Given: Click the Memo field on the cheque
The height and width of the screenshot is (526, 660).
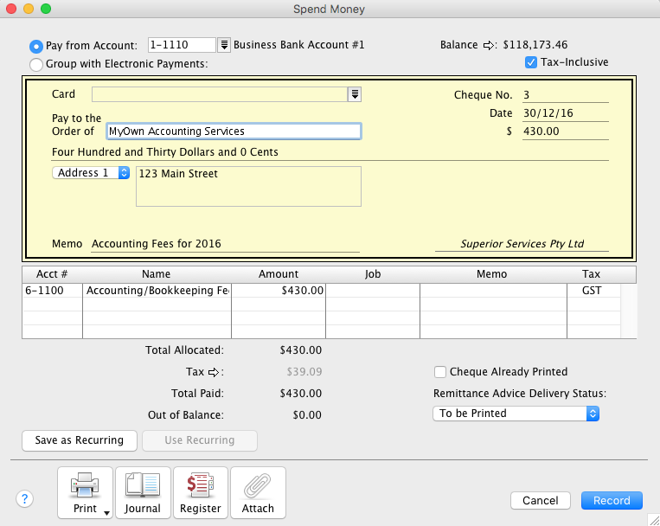Looking at the screenshot, I should [x=225, y=244].
